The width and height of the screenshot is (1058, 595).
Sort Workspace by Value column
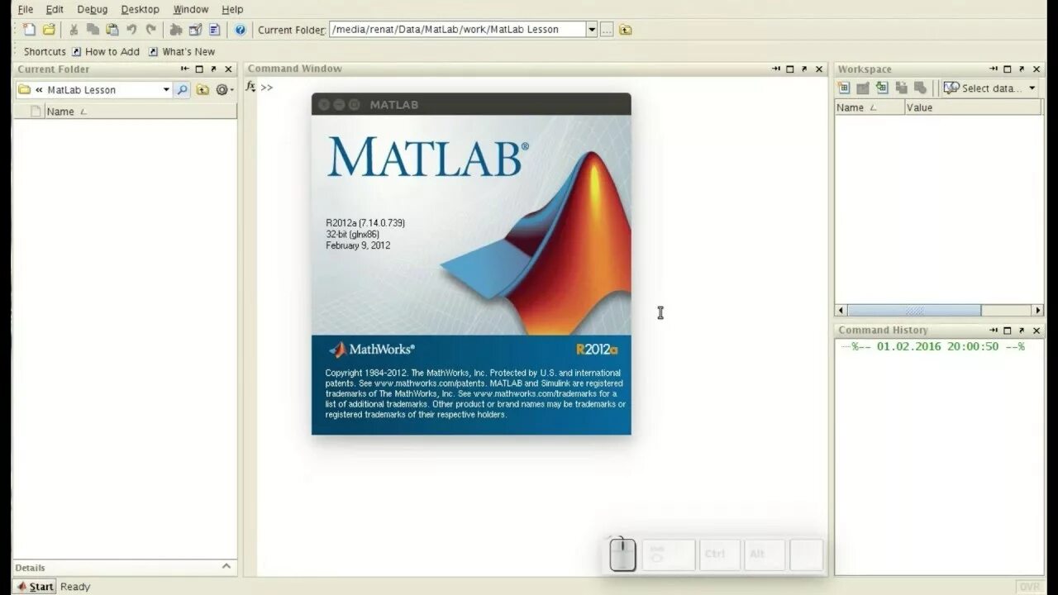[974, 107]
